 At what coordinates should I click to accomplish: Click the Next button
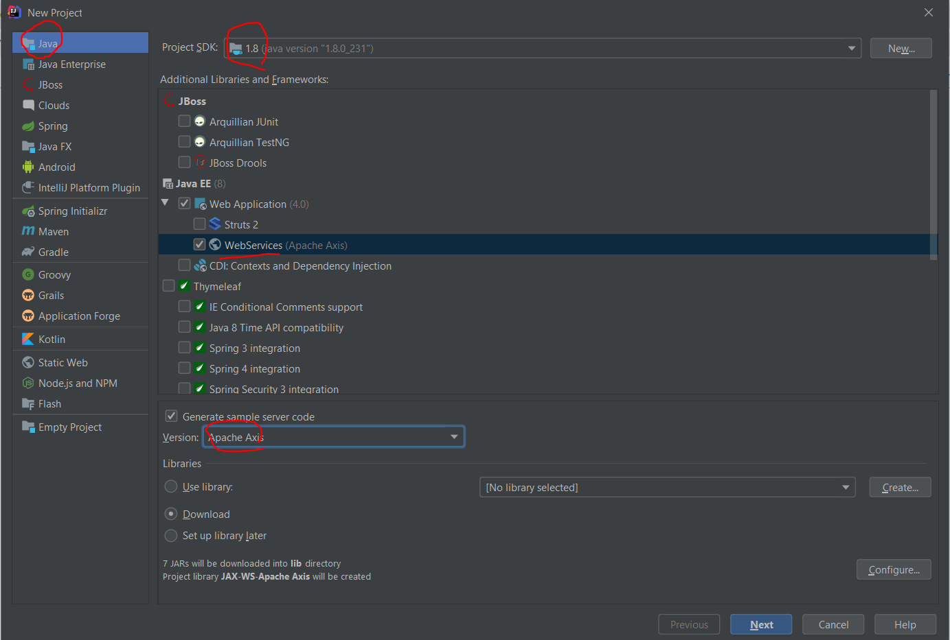[x=761, y=624]
